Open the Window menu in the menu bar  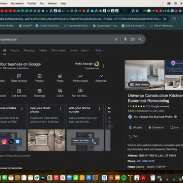52,4
